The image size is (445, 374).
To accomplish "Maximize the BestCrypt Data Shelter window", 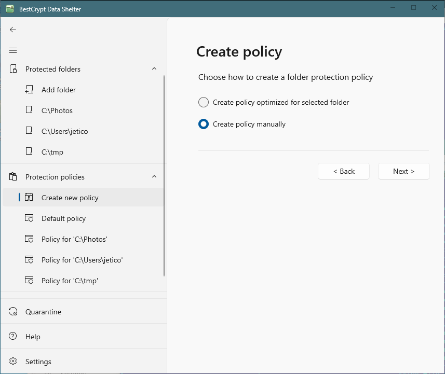I will click(413, 8).
